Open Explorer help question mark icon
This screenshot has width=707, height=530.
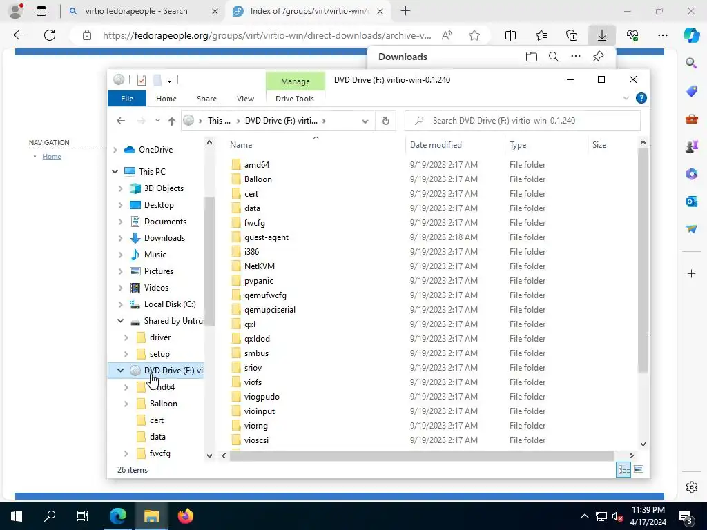[641, 98]
